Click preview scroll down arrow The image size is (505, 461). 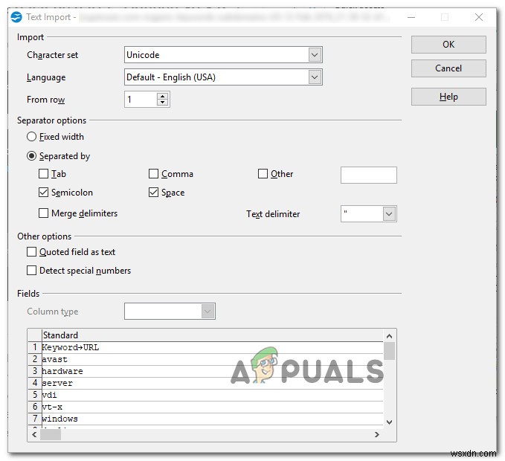click(x=390, y=422)
